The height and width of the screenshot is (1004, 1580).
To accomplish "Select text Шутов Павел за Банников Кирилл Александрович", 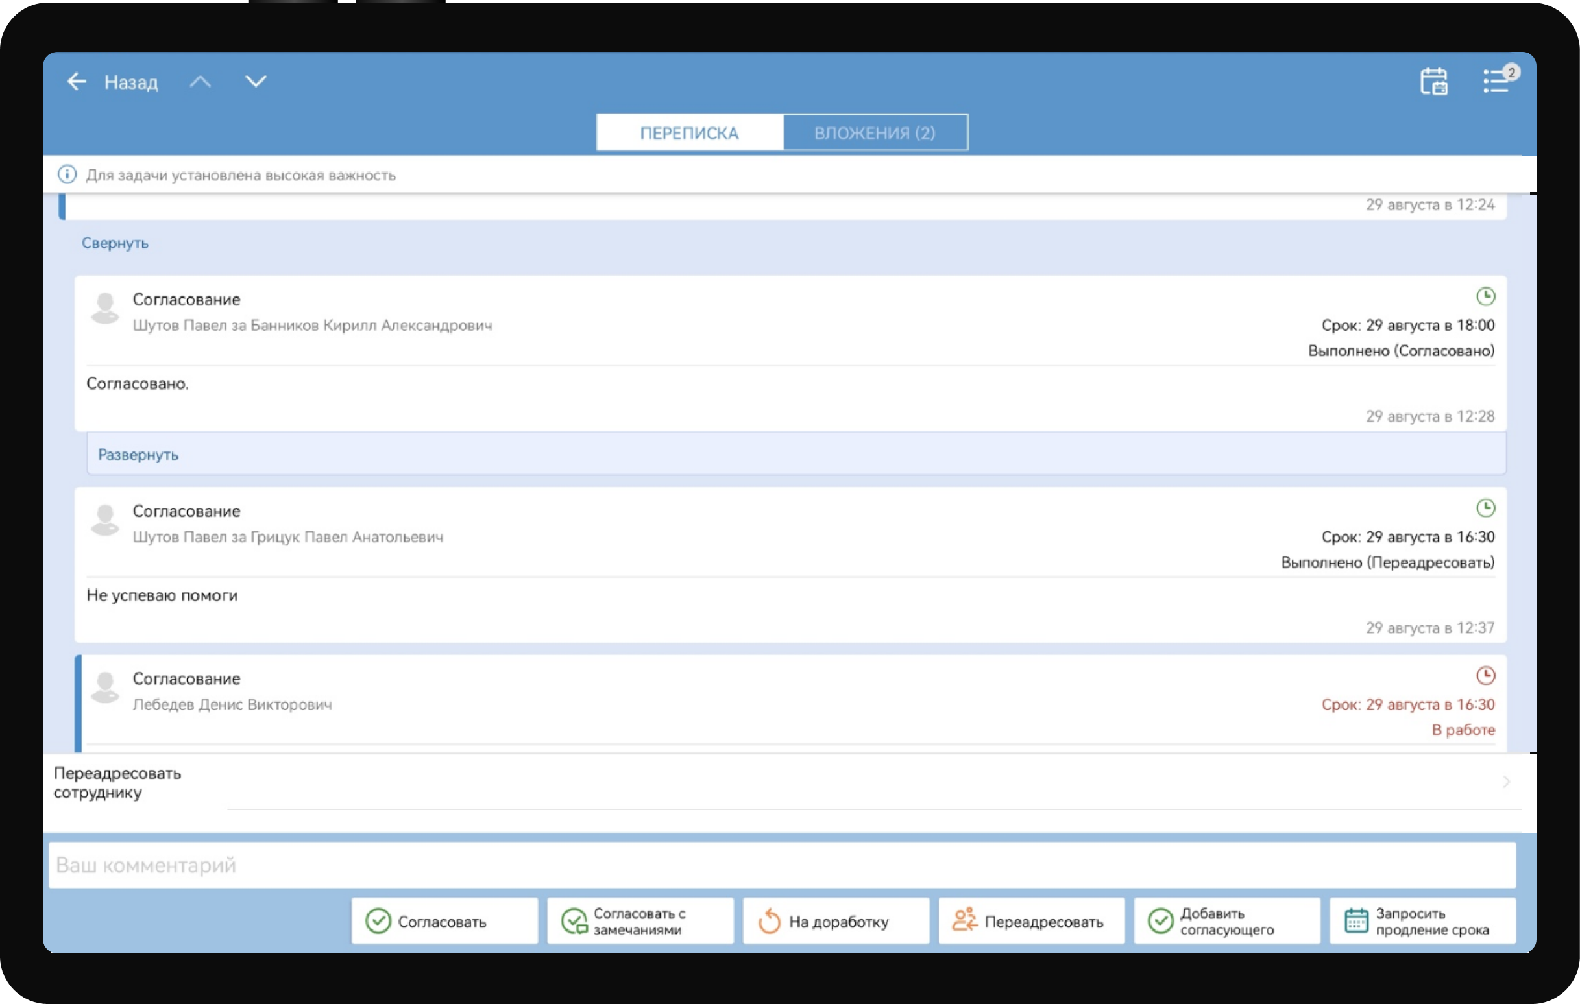I will point(312,326).
